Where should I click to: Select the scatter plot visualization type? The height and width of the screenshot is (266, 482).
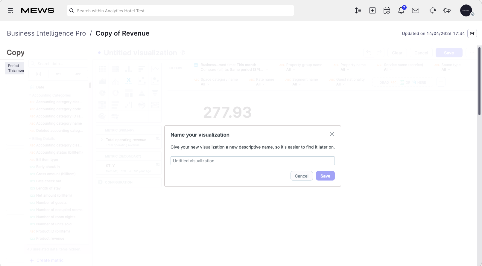click(142, 81)
